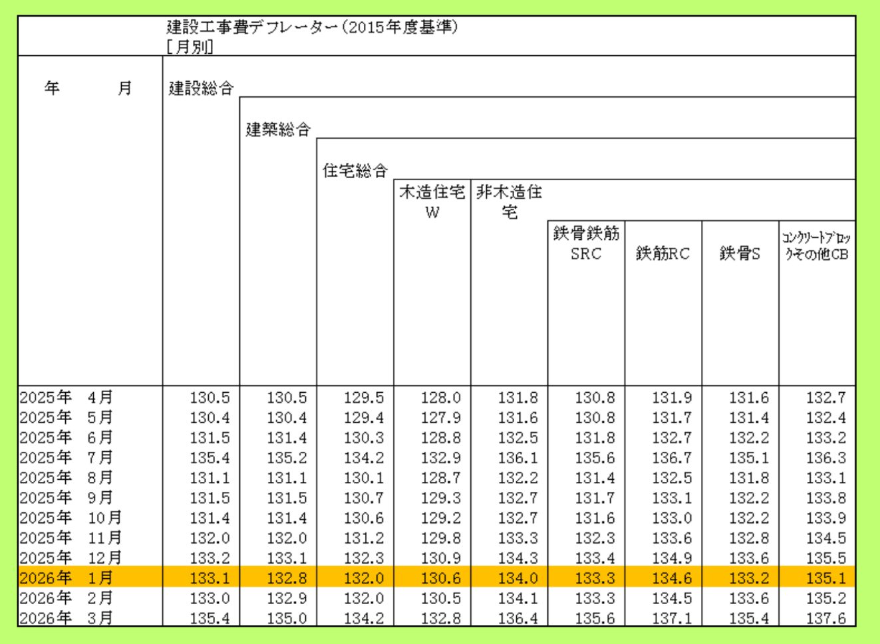This screenshot has height=644, width=880.
Task: Click 137.1 in the 2026年 3月 row
Action: (x=672, y=618)
